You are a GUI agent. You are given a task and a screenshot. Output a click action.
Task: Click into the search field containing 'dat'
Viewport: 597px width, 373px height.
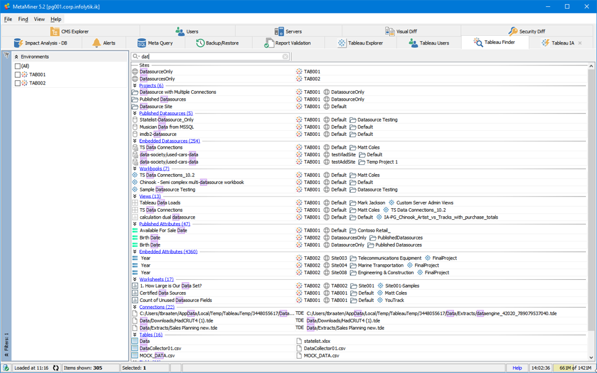[211, 56]
